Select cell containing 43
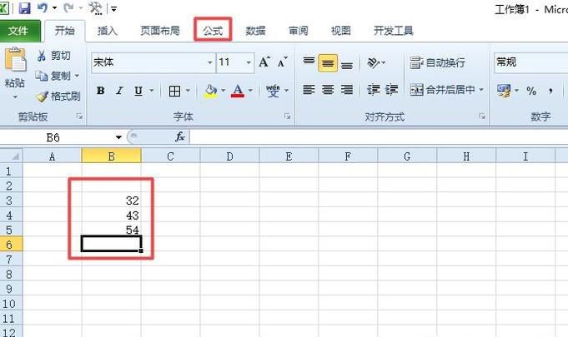 pyautogui.click(x=111, y=216)
